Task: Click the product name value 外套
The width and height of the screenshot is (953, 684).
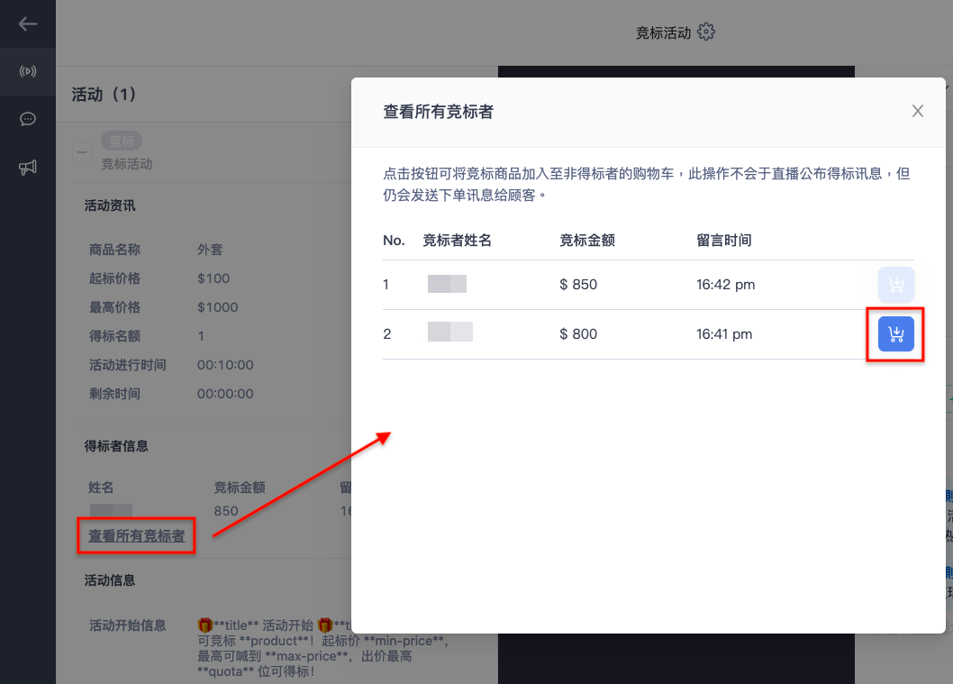Action: tap(210, 250)
